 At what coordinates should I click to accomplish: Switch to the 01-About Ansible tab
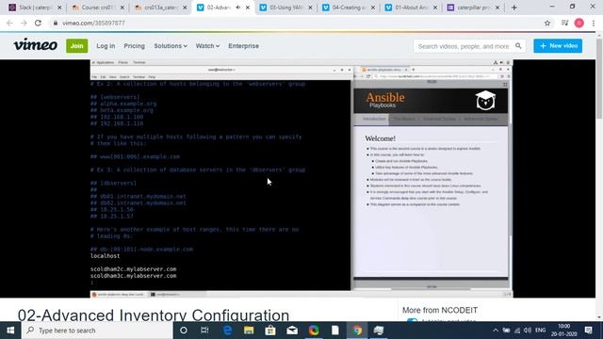click(411, 8)
